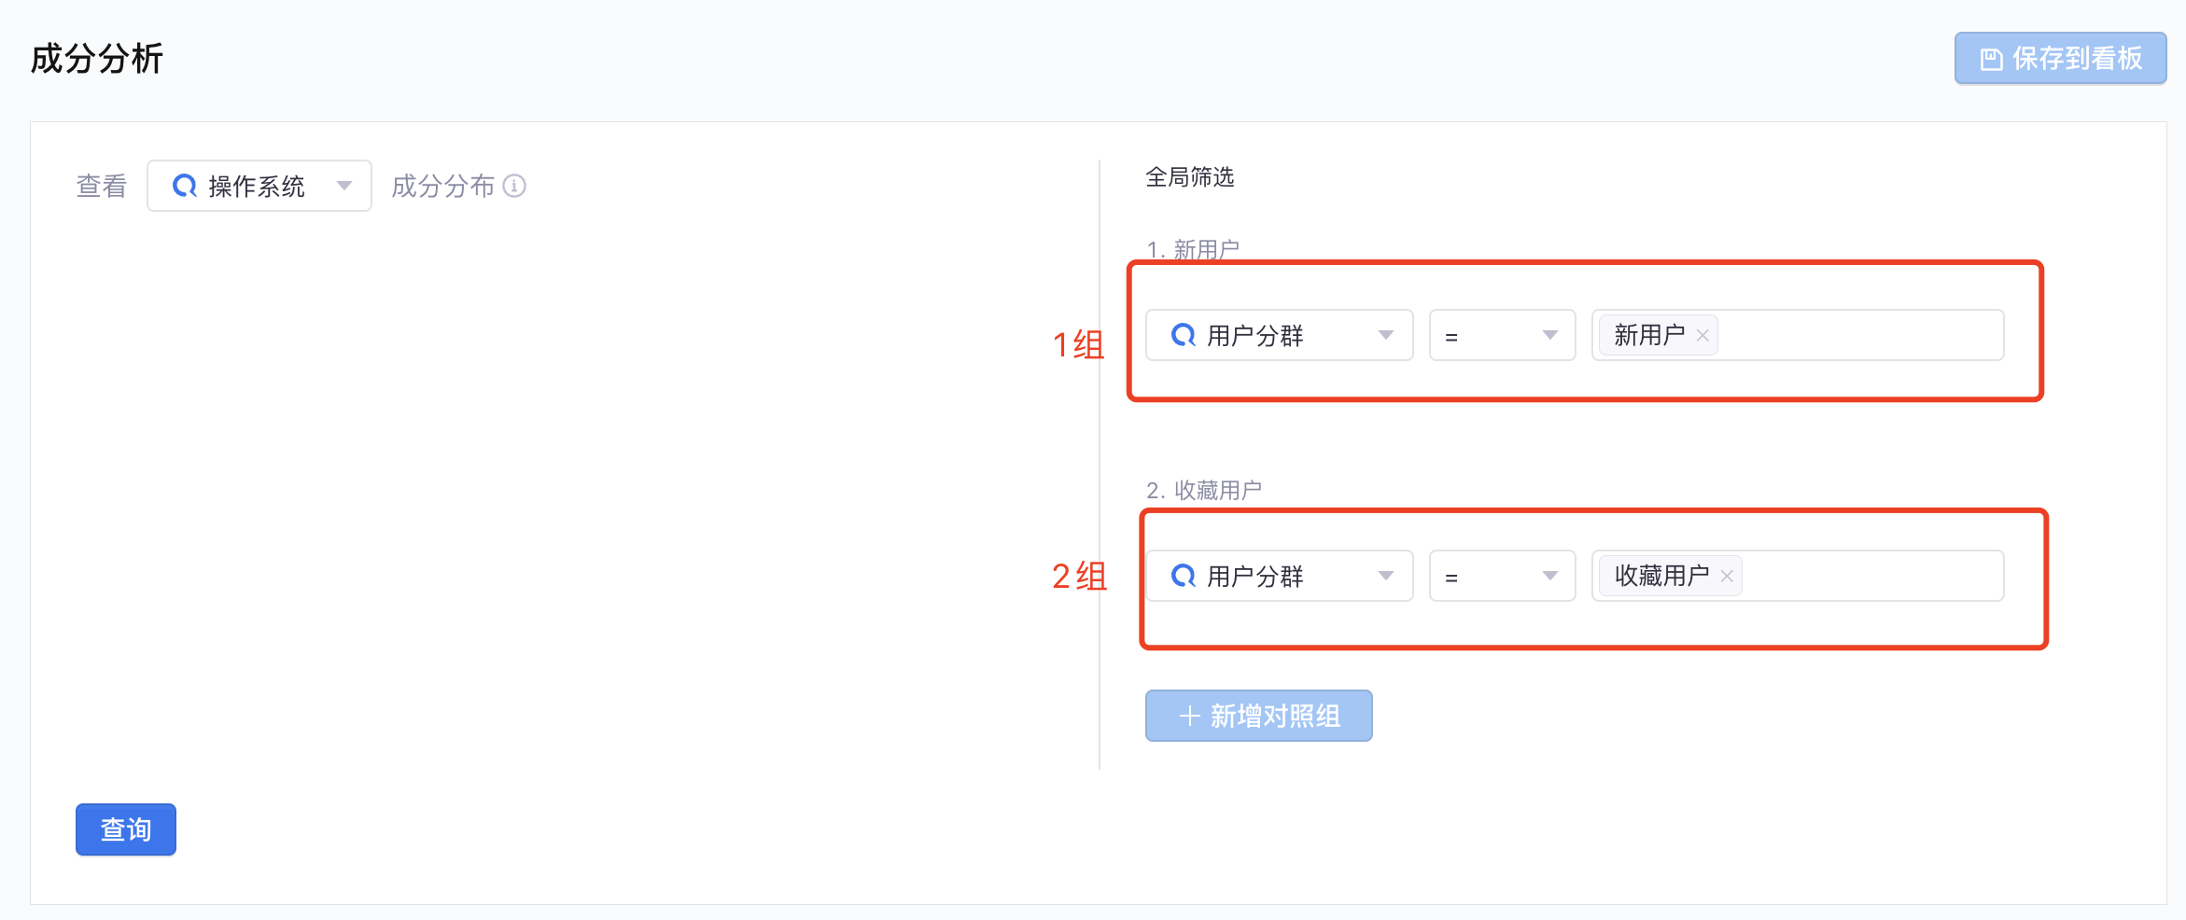Click 保存到看板 button
The width and height of the screenshot is (2186, 920).
tap(2061, 59)
